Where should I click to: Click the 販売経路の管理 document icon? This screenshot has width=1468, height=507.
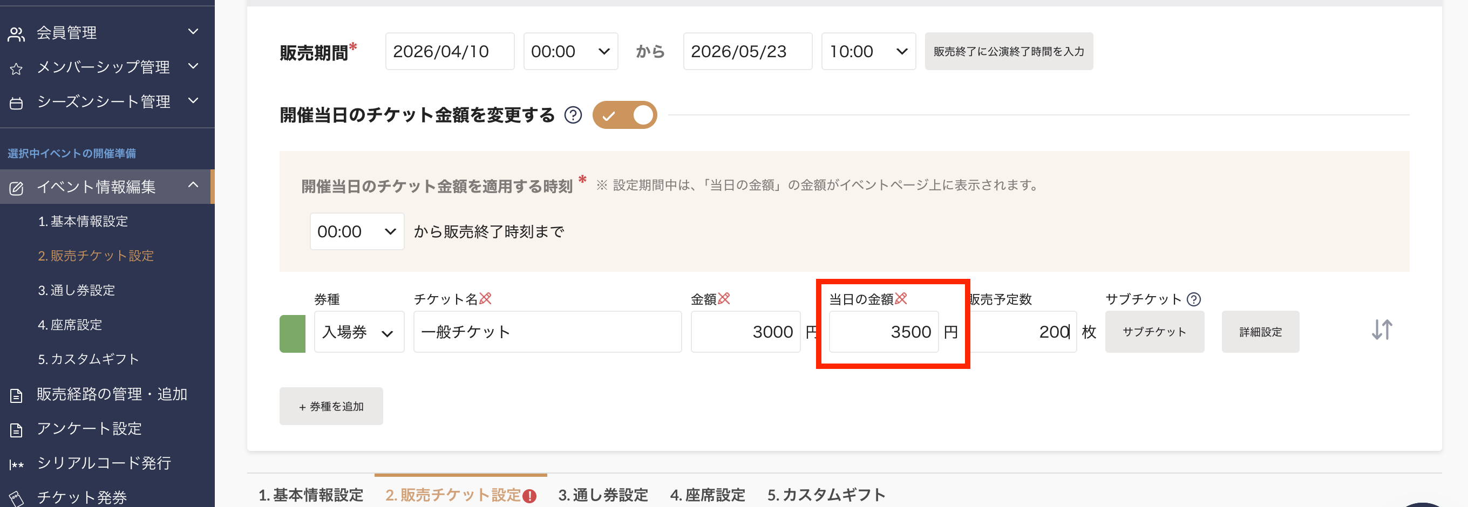pyautogui.click(x=16, y=395)
